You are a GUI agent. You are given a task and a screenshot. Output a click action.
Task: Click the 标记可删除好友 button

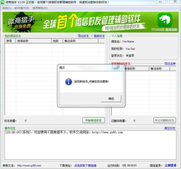(165, 120)
